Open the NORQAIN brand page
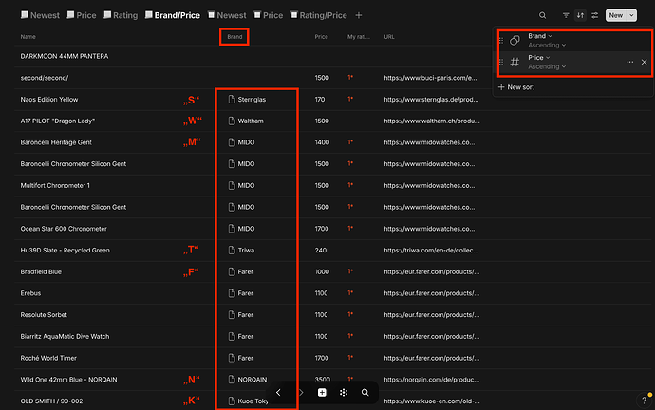This screenshot has width=655, height=410. point(248,380)
